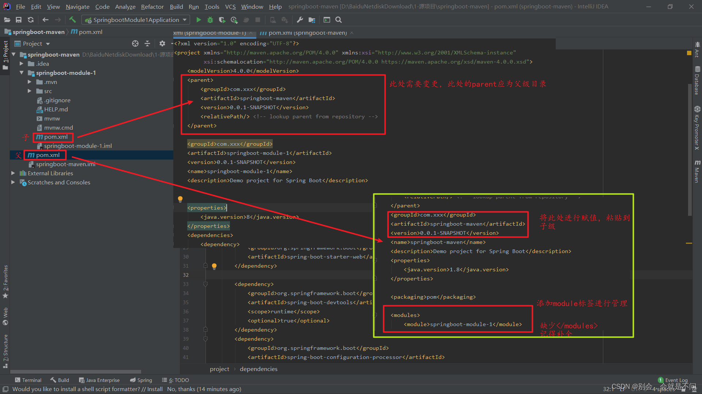Toggle the 2: Favorites side panel
This screenshot has height=394, width=702.
pos(5,281)
